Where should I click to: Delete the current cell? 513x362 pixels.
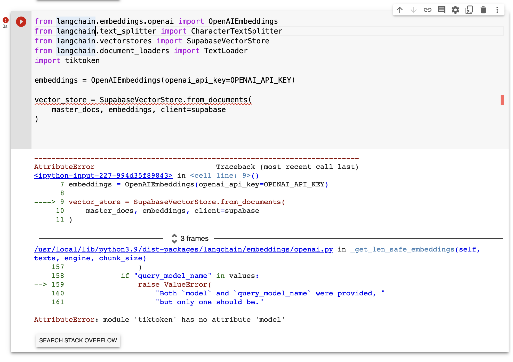[x=483, y=10]
